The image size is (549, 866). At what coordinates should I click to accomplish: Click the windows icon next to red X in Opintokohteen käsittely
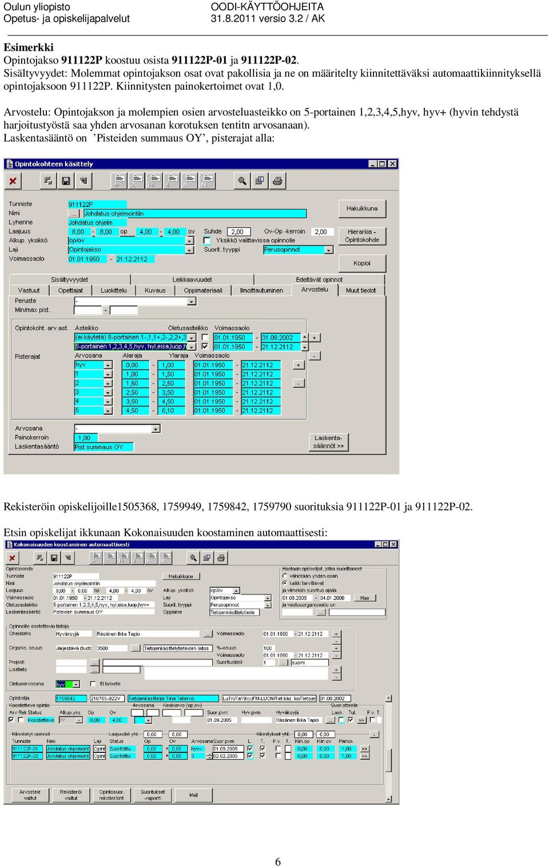(48, 181)
